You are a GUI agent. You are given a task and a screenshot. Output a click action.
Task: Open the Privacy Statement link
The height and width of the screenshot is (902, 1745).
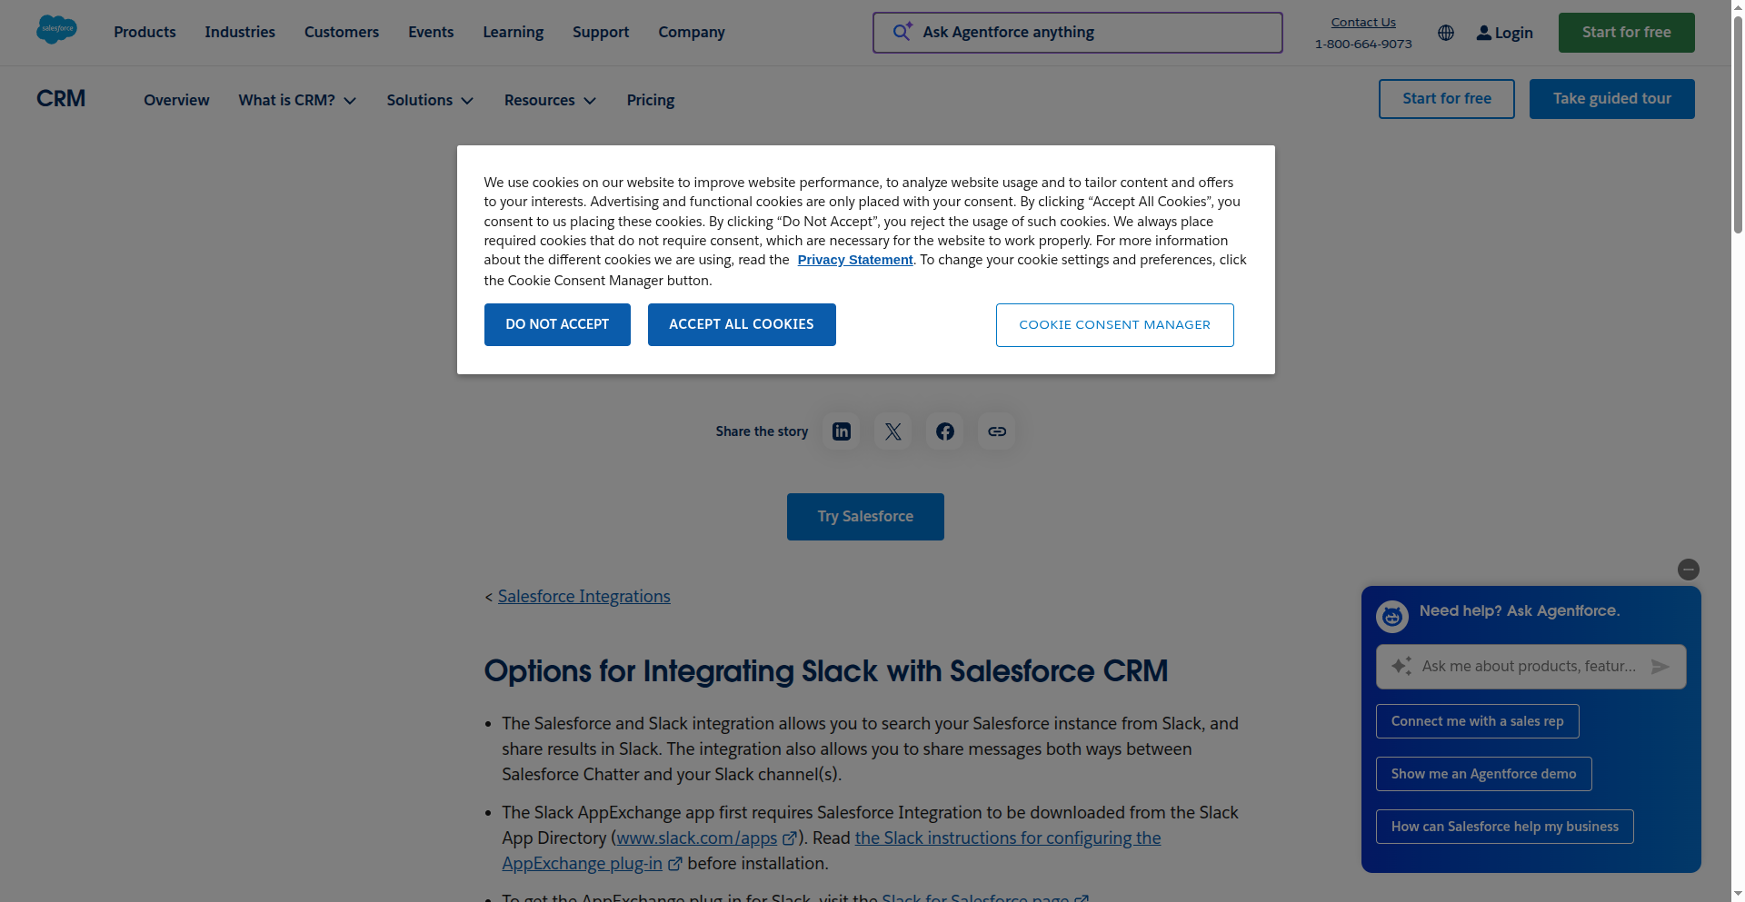(x=853, y=260)
